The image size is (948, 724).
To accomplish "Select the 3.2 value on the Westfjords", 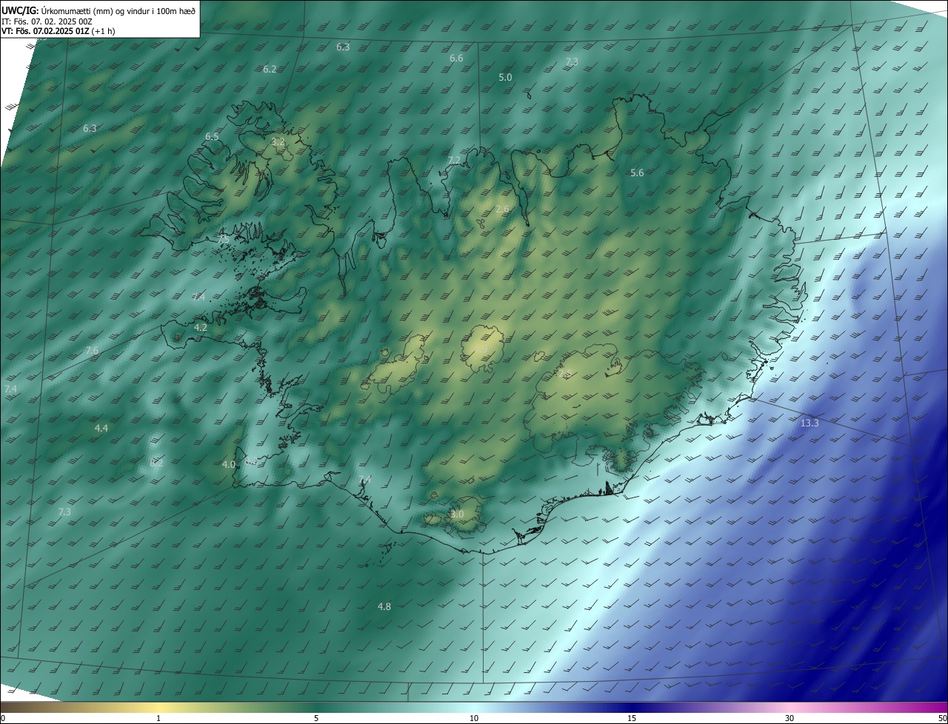I will tap(278, 141).
